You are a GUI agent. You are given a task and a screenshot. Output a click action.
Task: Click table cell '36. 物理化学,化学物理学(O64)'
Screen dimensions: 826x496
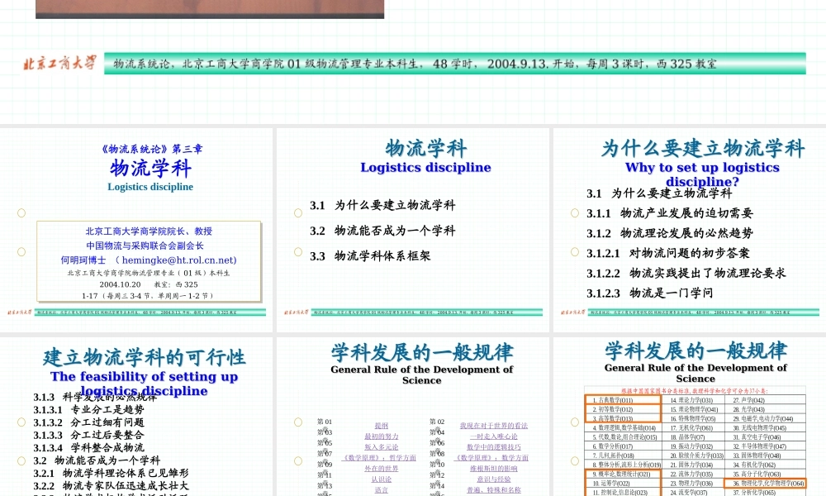pos(766,483)
